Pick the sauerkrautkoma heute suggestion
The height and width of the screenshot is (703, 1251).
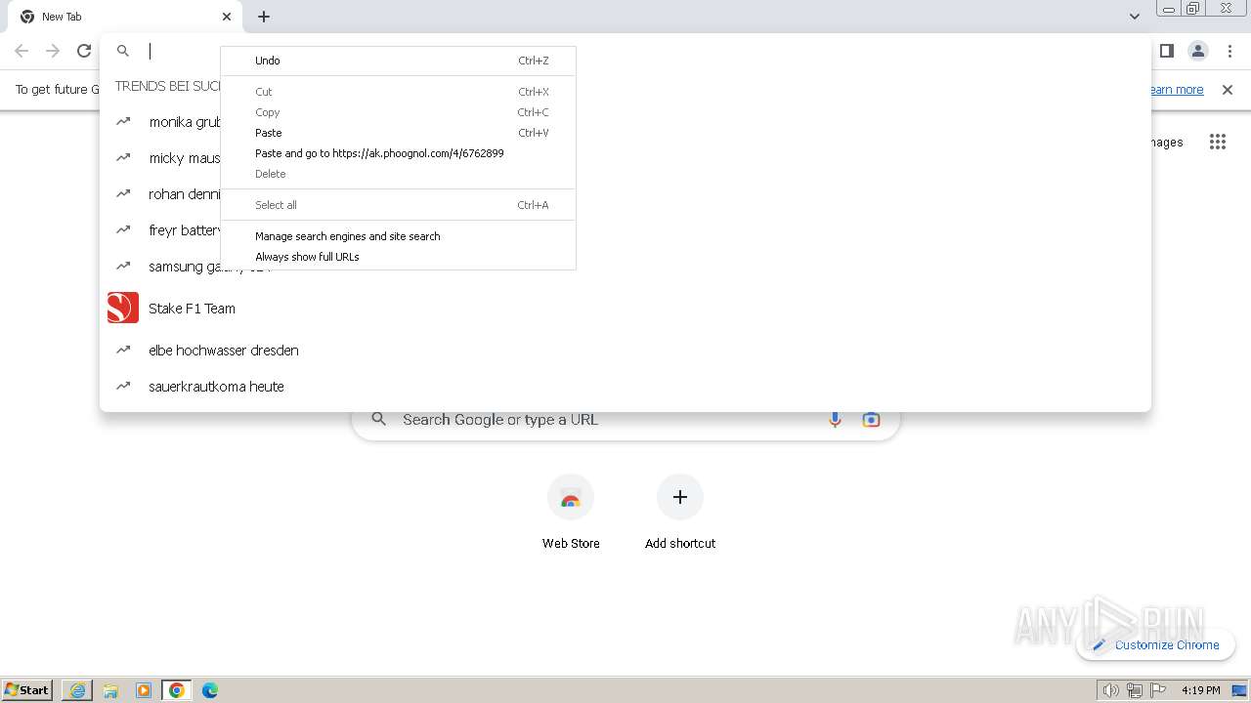(x=625, y=387)
